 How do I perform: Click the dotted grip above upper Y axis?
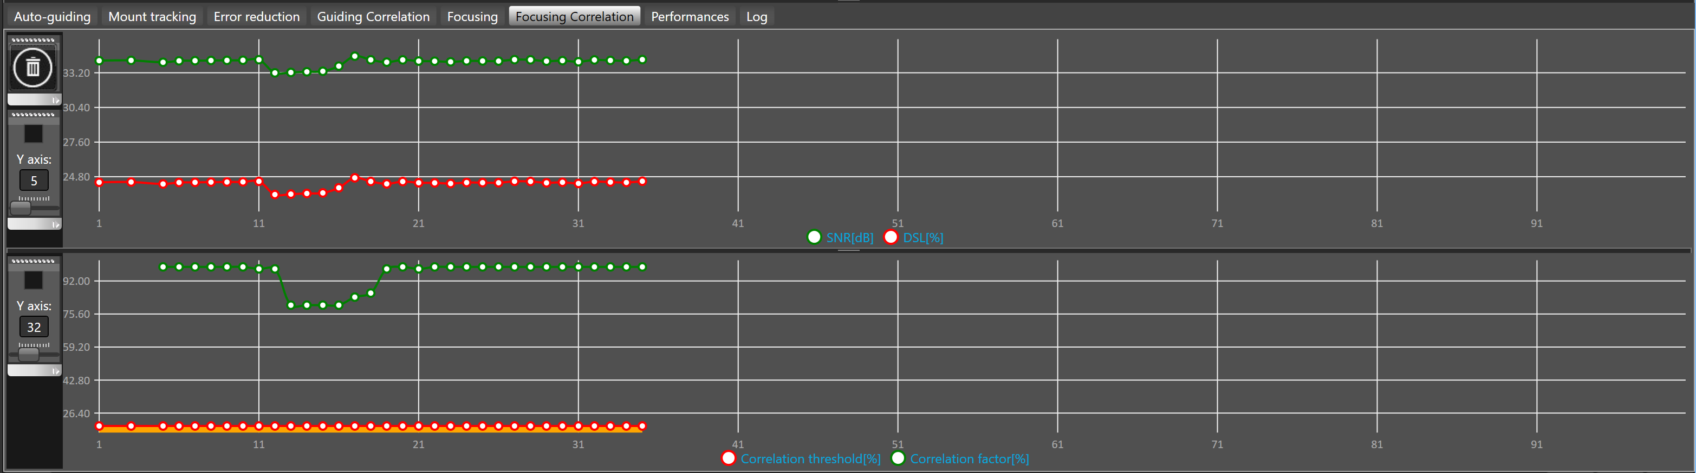pos(34,115)
